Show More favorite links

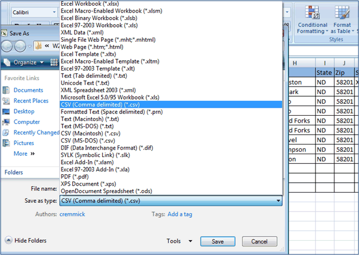[x=24, y=154]
